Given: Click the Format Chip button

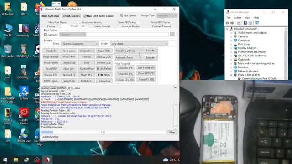Looking at the screenshot, I should pos(69,81).
